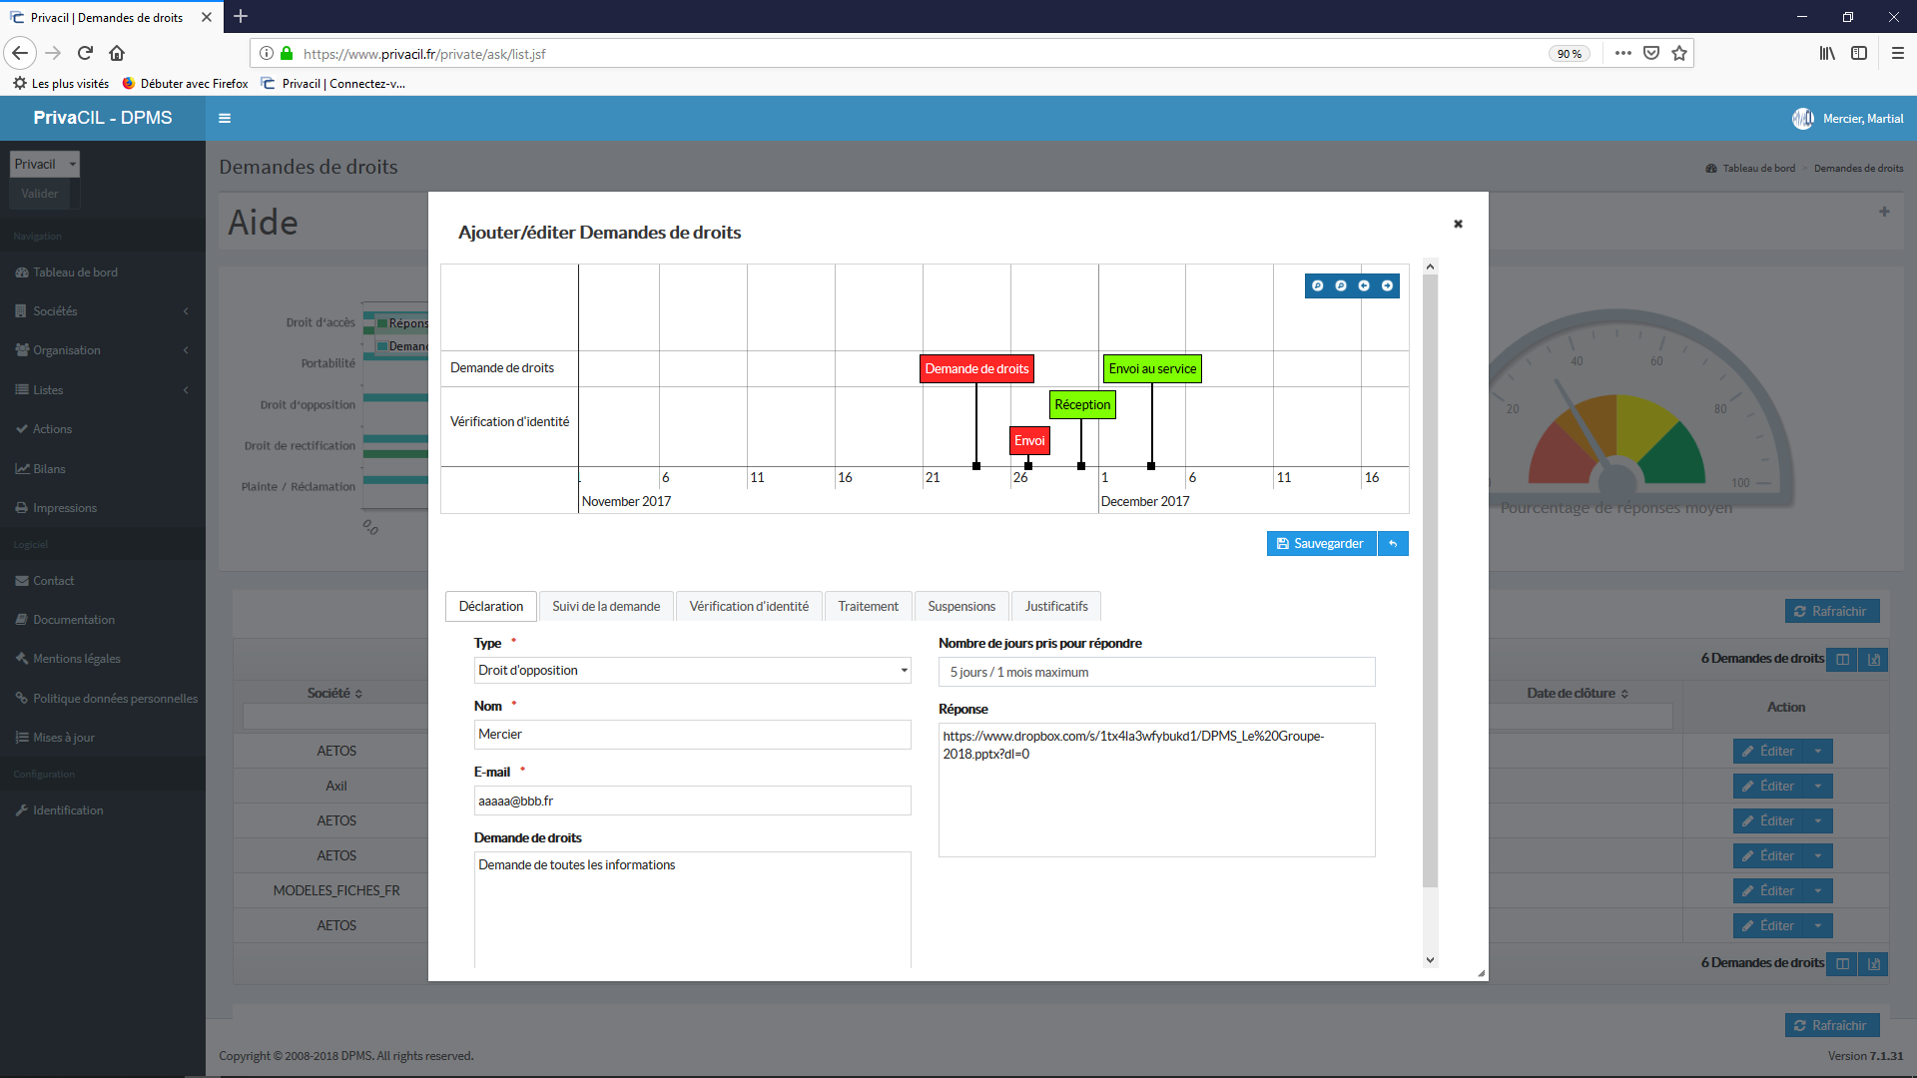This screenshot has width=1917, height=1078.
Task: Click the Demande de droits field input
Action: click(691, 908)
